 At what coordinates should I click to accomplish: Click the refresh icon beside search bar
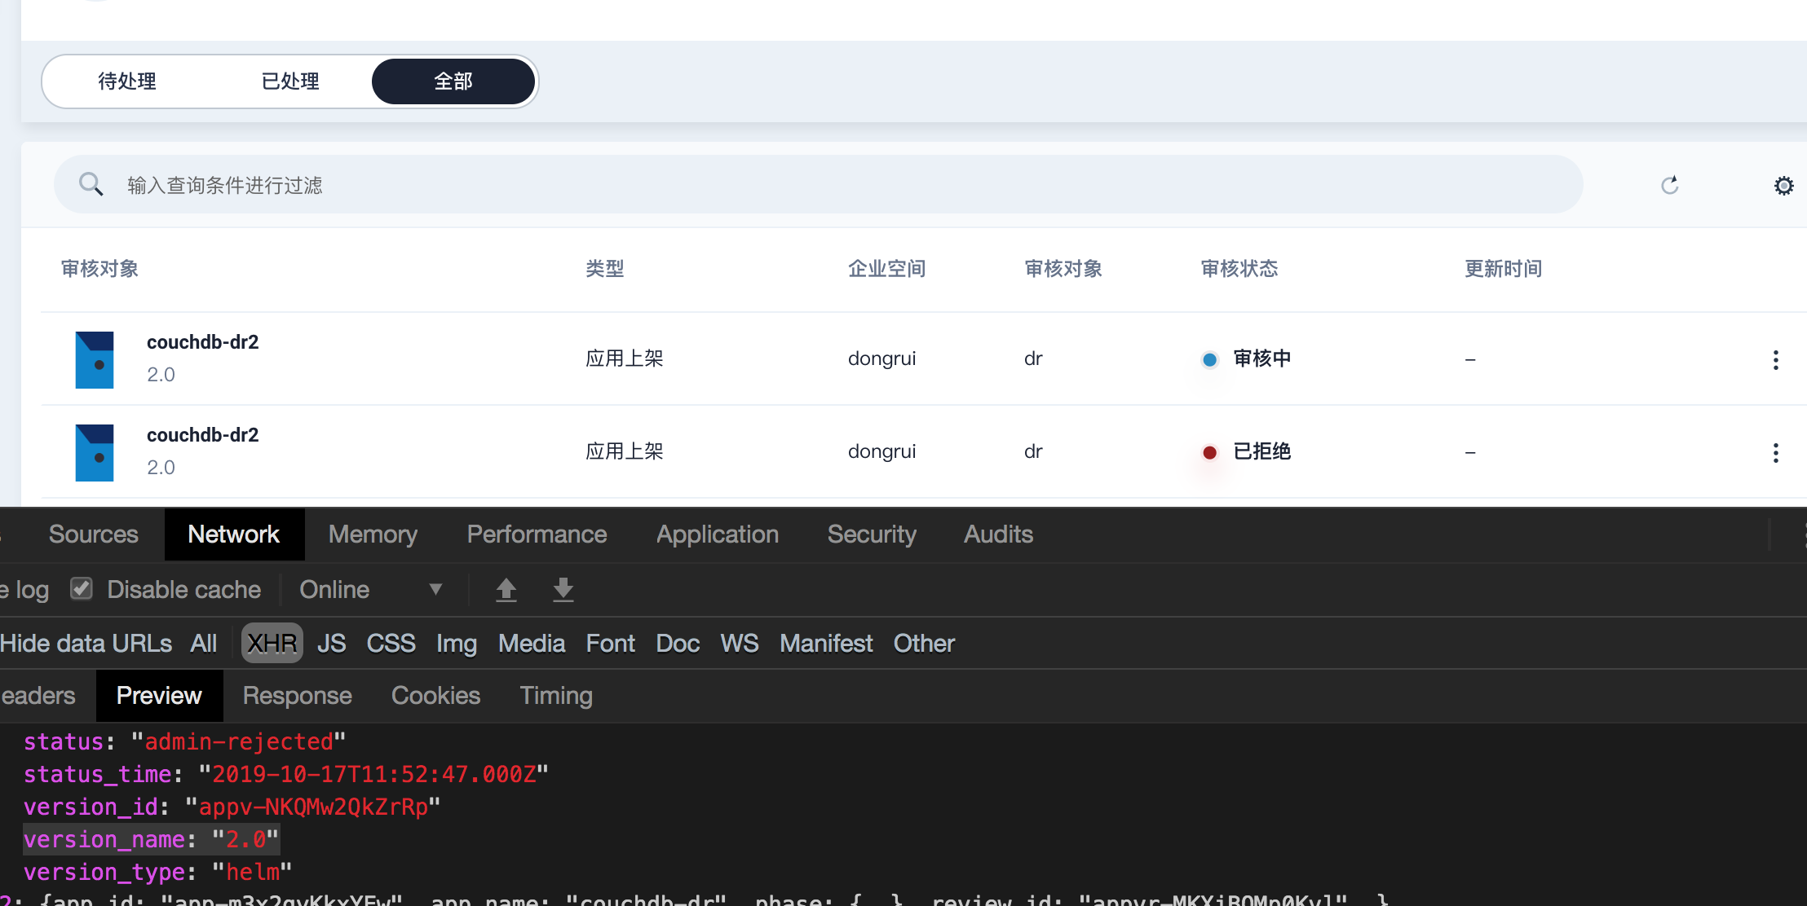click(x=1669, y=185)
